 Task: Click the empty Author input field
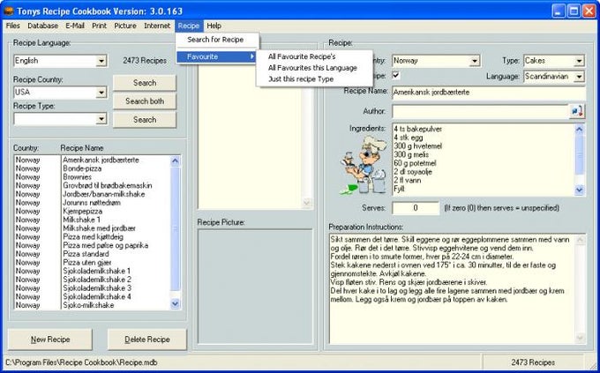click(480, 111)
